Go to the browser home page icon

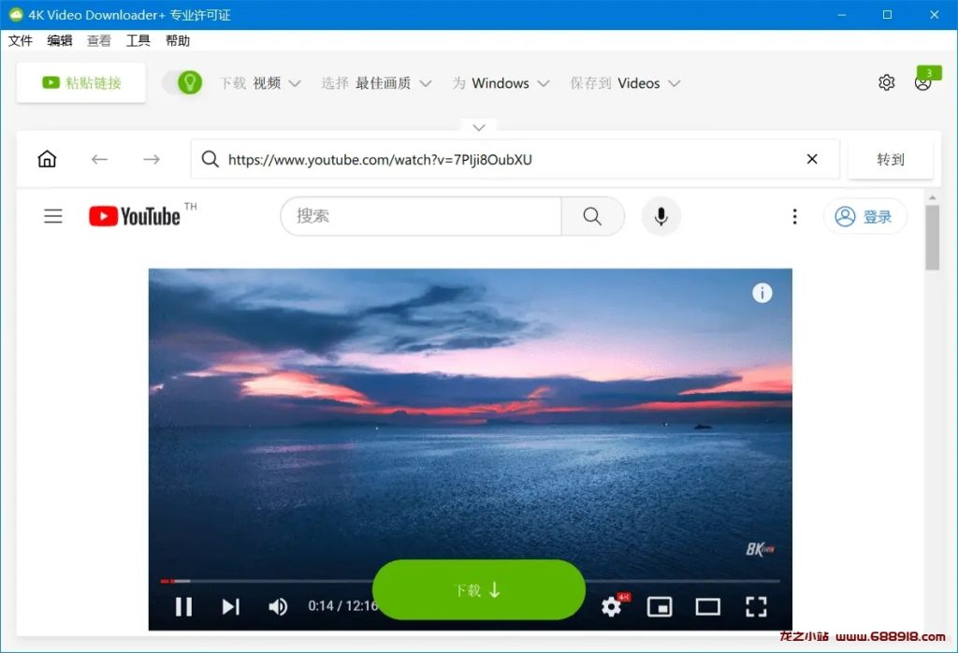(47, 159)
